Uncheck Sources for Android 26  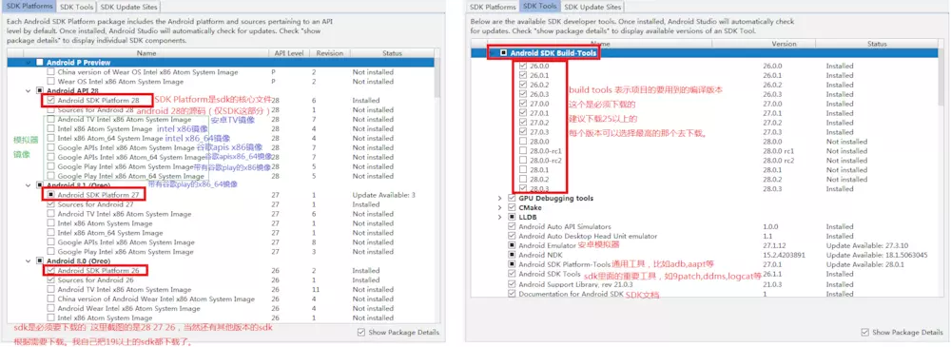(51, 280)
